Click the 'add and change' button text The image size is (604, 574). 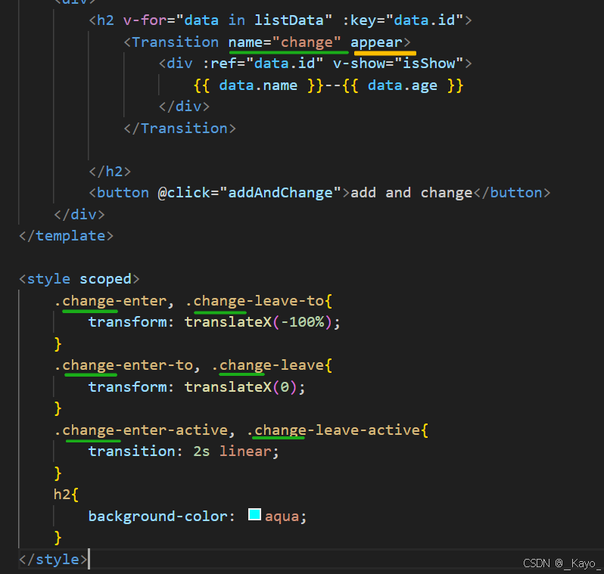[412, 193]
